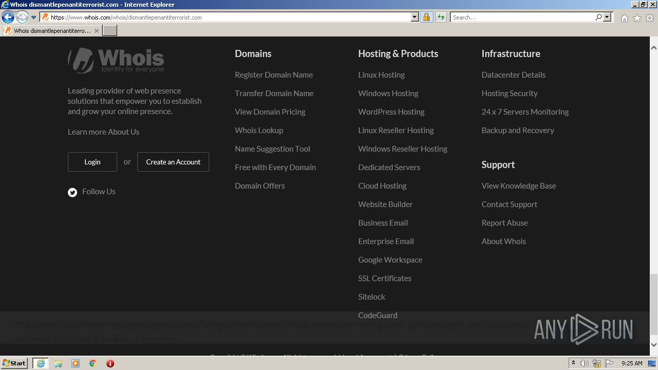Viewport: 658px width, 370px height.
Task: Open Sitelock link
Action: tap(372, 297)
